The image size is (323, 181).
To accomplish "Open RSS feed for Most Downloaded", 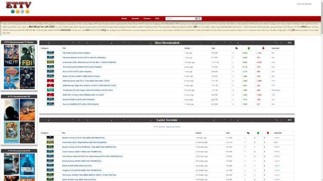I will point(289,43).
